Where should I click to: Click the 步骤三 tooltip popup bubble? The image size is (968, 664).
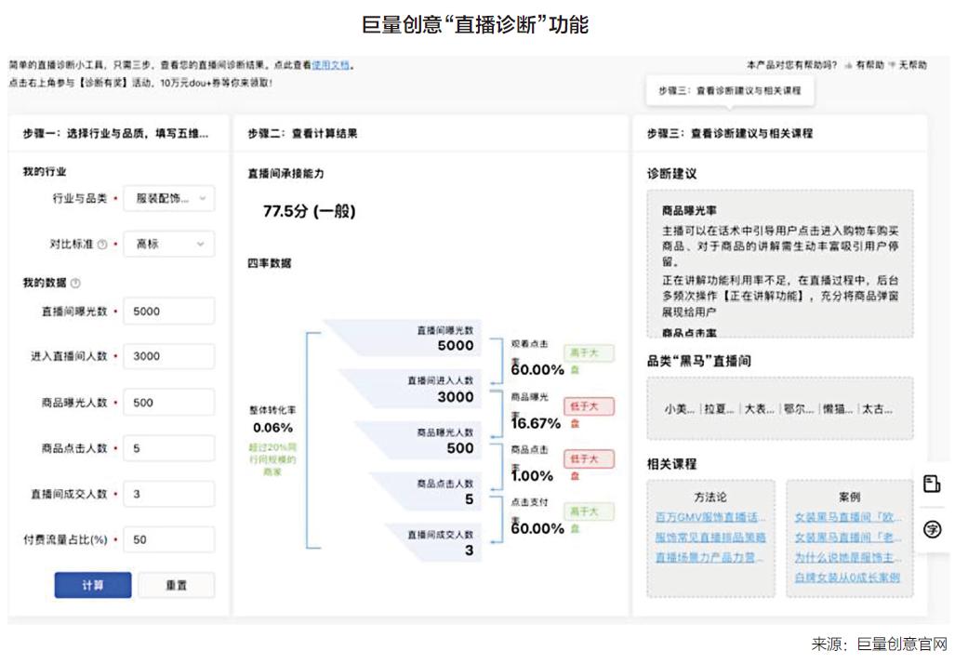(x=730, y=91)
